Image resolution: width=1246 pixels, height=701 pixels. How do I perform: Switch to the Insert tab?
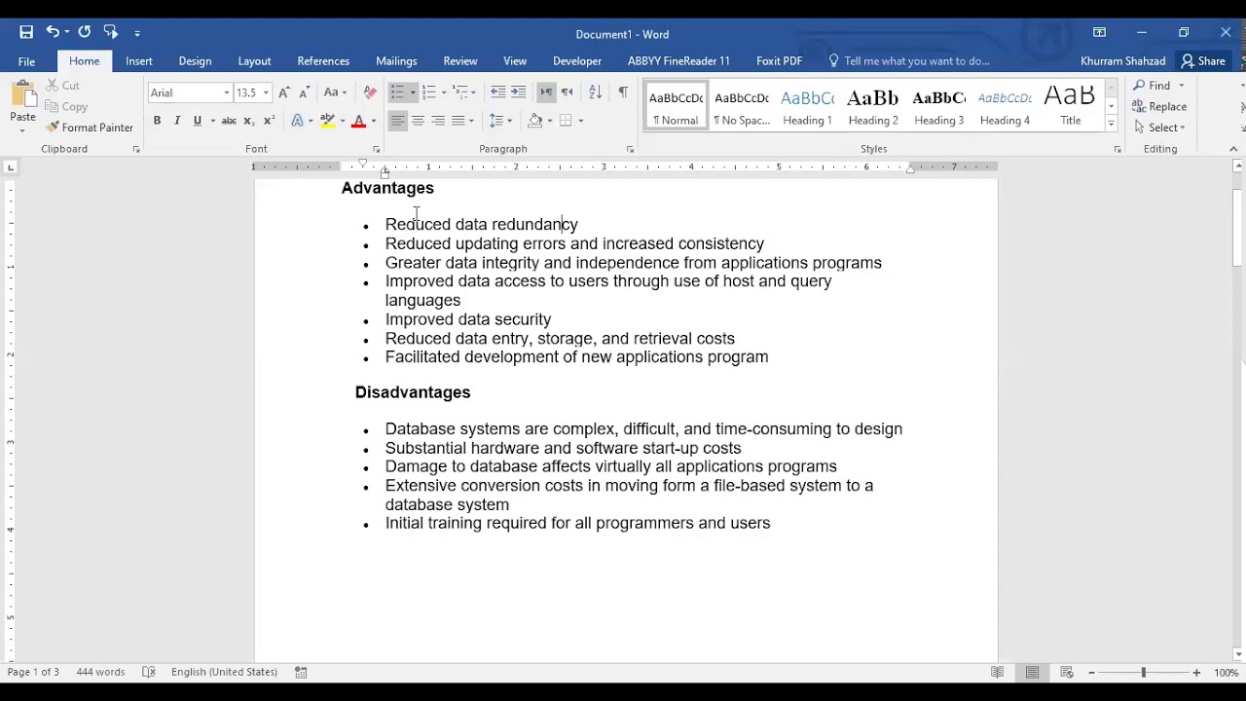pos(139,61)
